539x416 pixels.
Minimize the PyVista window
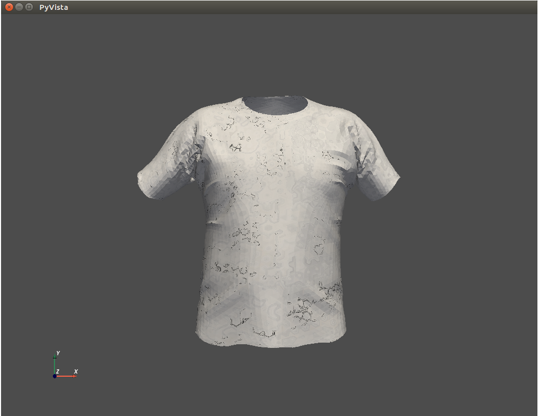pyautogui.click(x=19, y=7)
